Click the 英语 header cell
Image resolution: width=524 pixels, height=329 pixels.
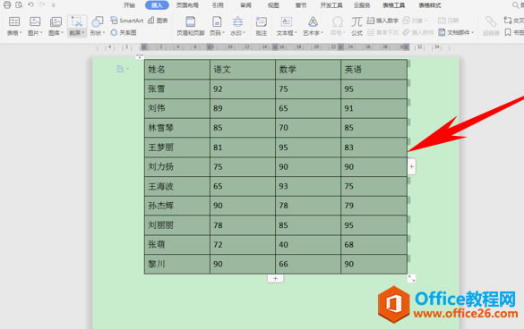[x=374, y=70]
